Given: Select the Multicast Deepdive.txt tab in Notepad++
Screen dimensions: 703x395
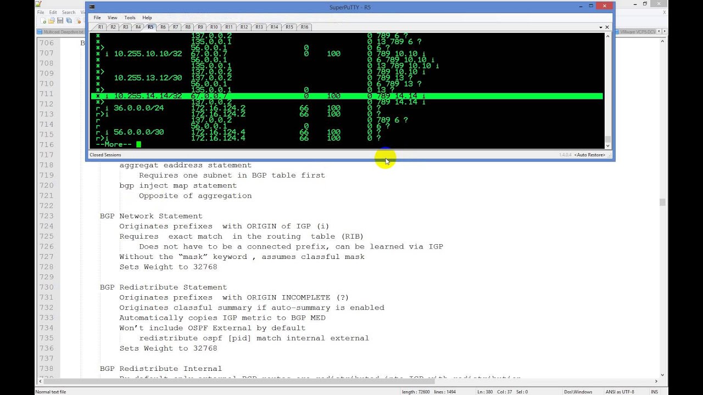Looking at the screenshot, I should [61, 32].
